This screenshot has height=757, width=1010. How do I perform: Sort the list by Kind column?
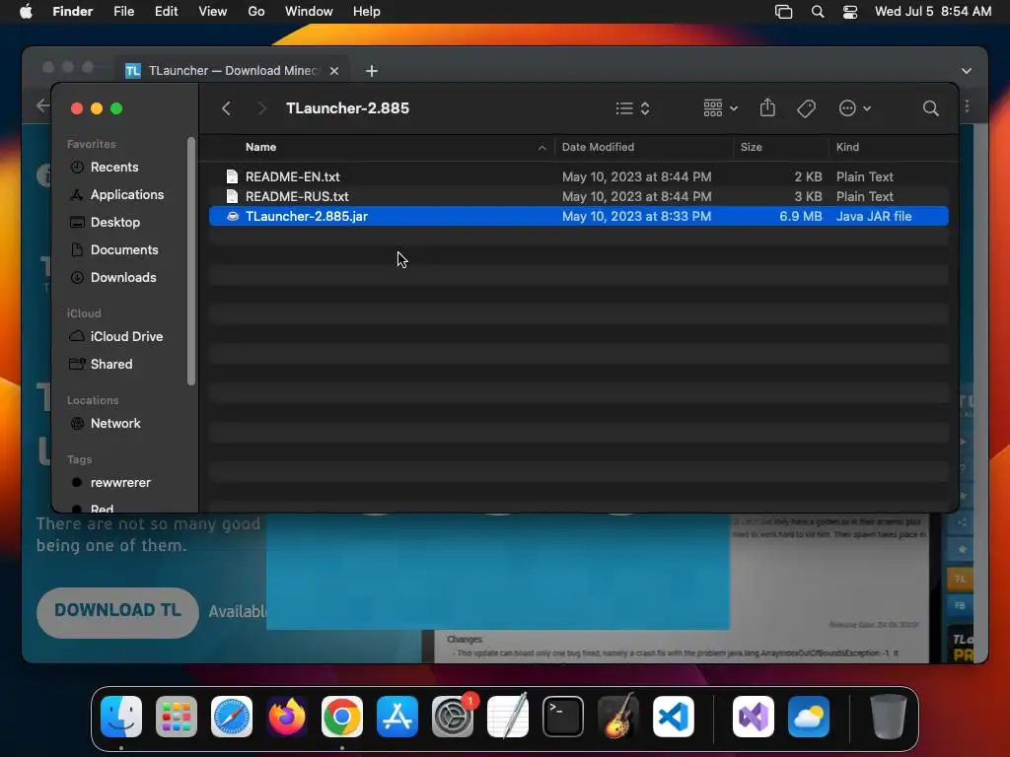click(847, 147)
